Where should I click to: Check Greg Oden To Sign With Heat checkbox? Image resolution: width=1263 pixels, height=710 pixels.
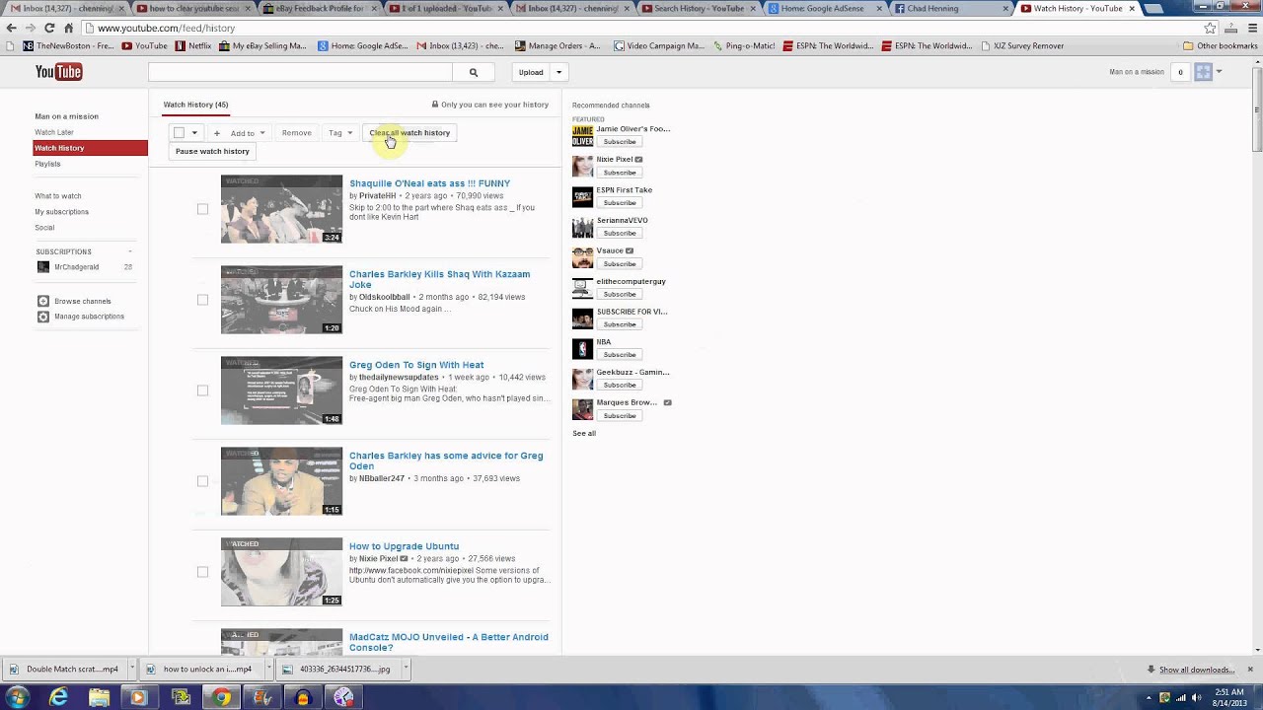(x=202, y=390)
